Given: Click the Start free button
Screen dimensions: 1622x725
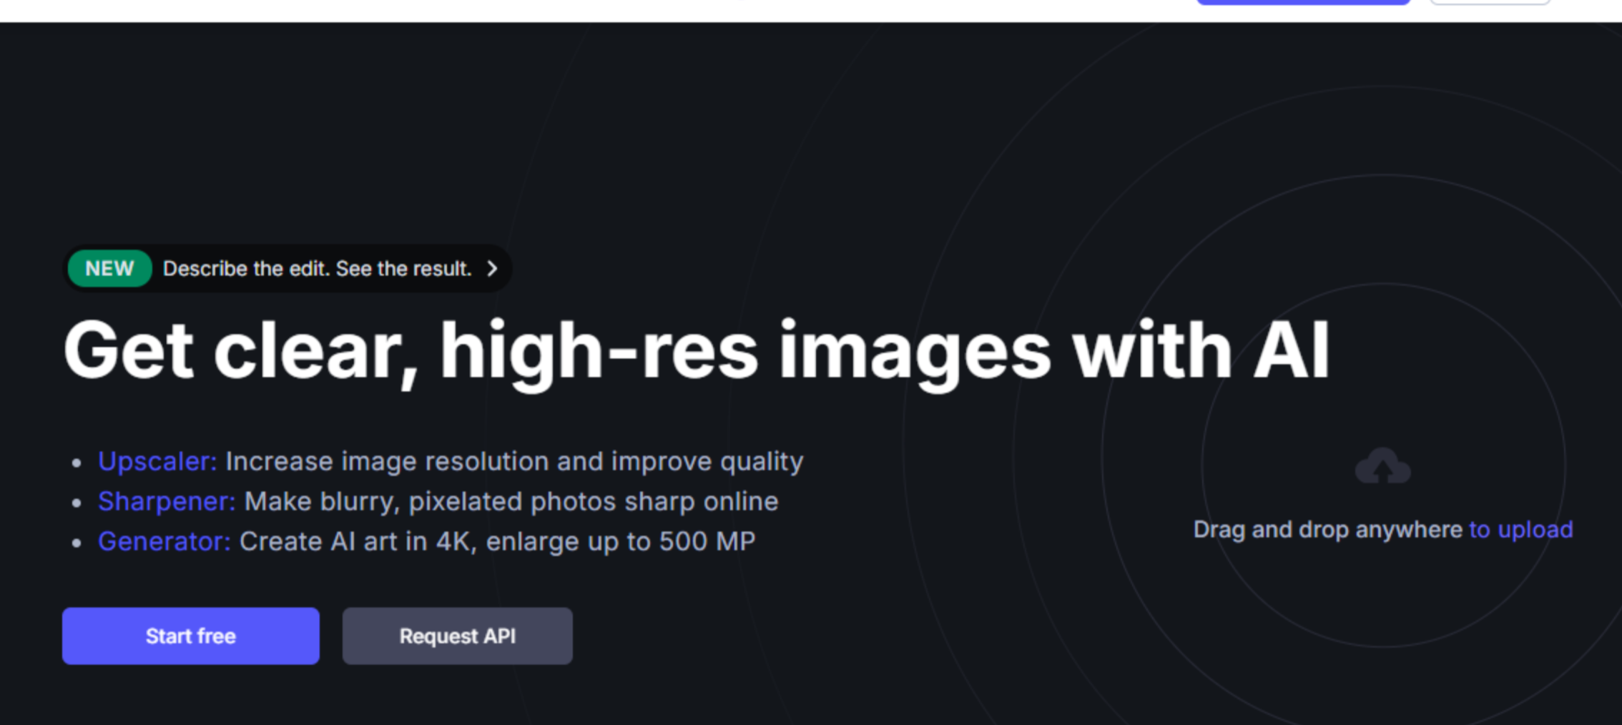Looking at the screenshot, I should tap(191, 636).
